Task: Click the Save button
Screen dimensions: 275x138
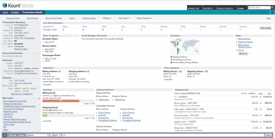Action: (x=268, y=135)
